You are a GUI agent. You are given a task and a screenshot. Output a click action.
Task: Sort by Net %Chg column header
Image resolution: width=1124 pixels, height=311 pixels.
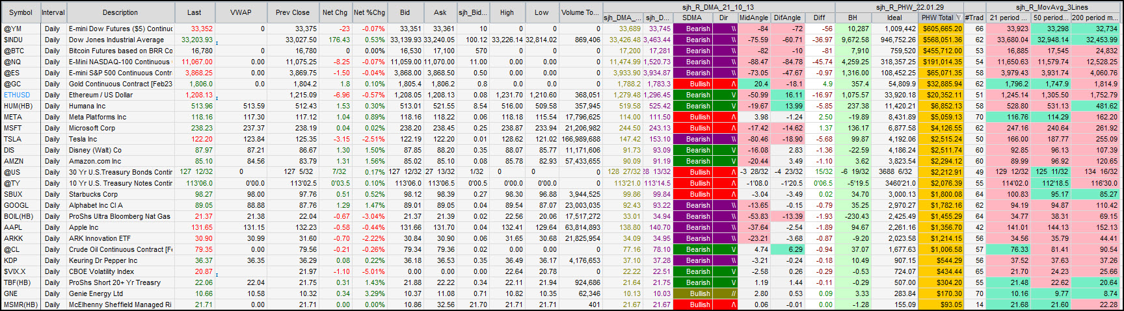click(369, 12)
